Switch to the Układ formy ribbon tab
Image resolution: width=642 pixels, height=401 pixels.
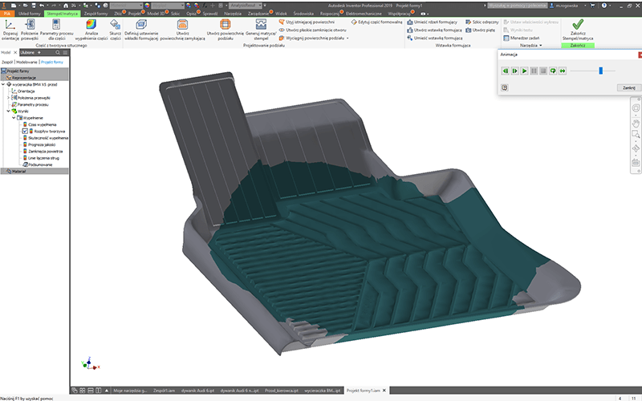pos(29,14)
